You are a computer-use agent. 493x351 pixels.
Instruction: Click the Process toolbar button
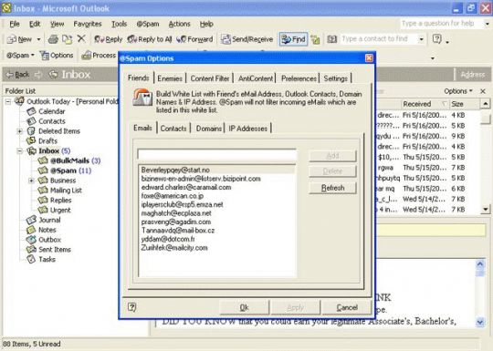click(99, 56)
